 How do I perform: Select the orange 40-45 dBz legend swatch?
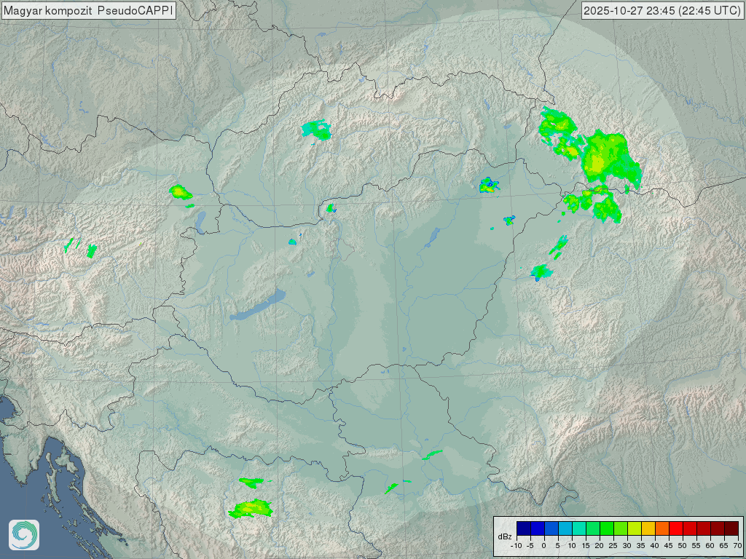pyautogui.click(x=662, y=528)
